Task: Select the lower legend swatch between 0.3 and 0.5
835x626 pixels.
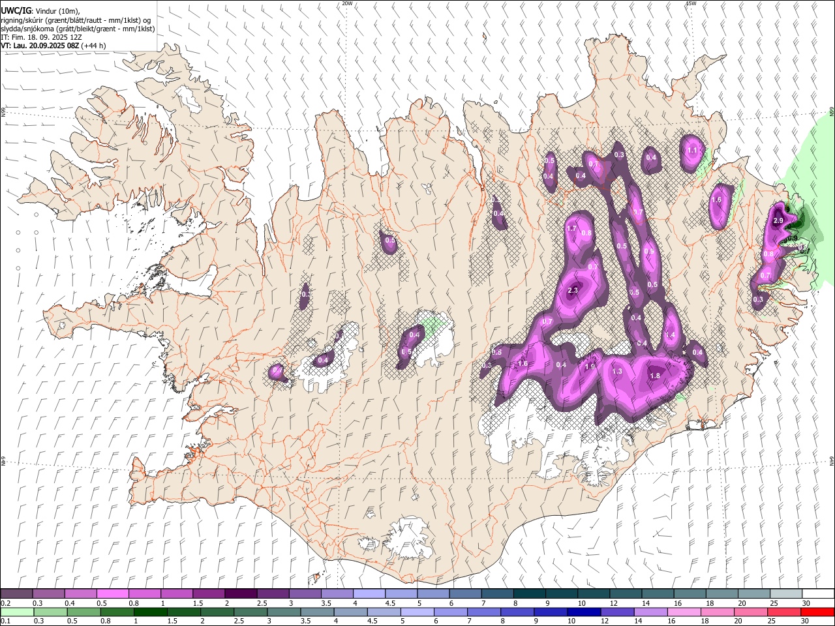Action: (50, 612)
